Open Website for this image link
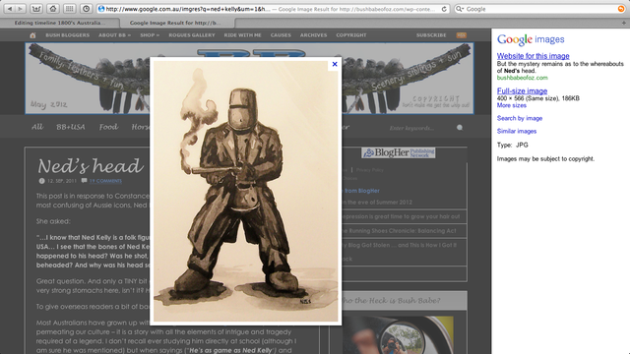The height and width of the screenshot is (354, 630). pos(534,56)
